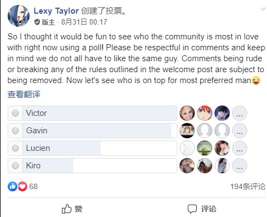Click the 评论 speech bubble comment button

[x=202, y=209]
